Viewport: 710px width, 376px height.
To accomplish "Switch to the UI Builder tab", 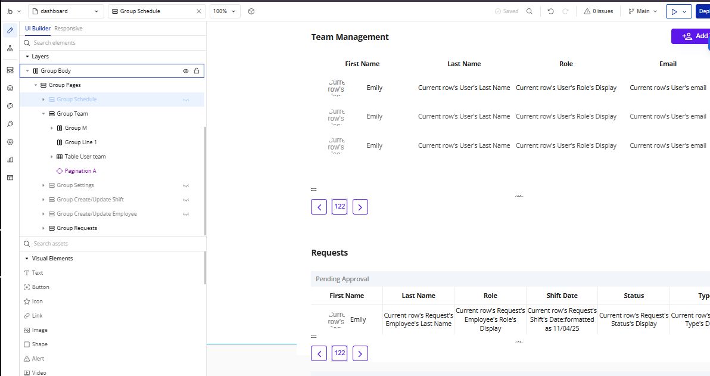I will pos(38,29).
